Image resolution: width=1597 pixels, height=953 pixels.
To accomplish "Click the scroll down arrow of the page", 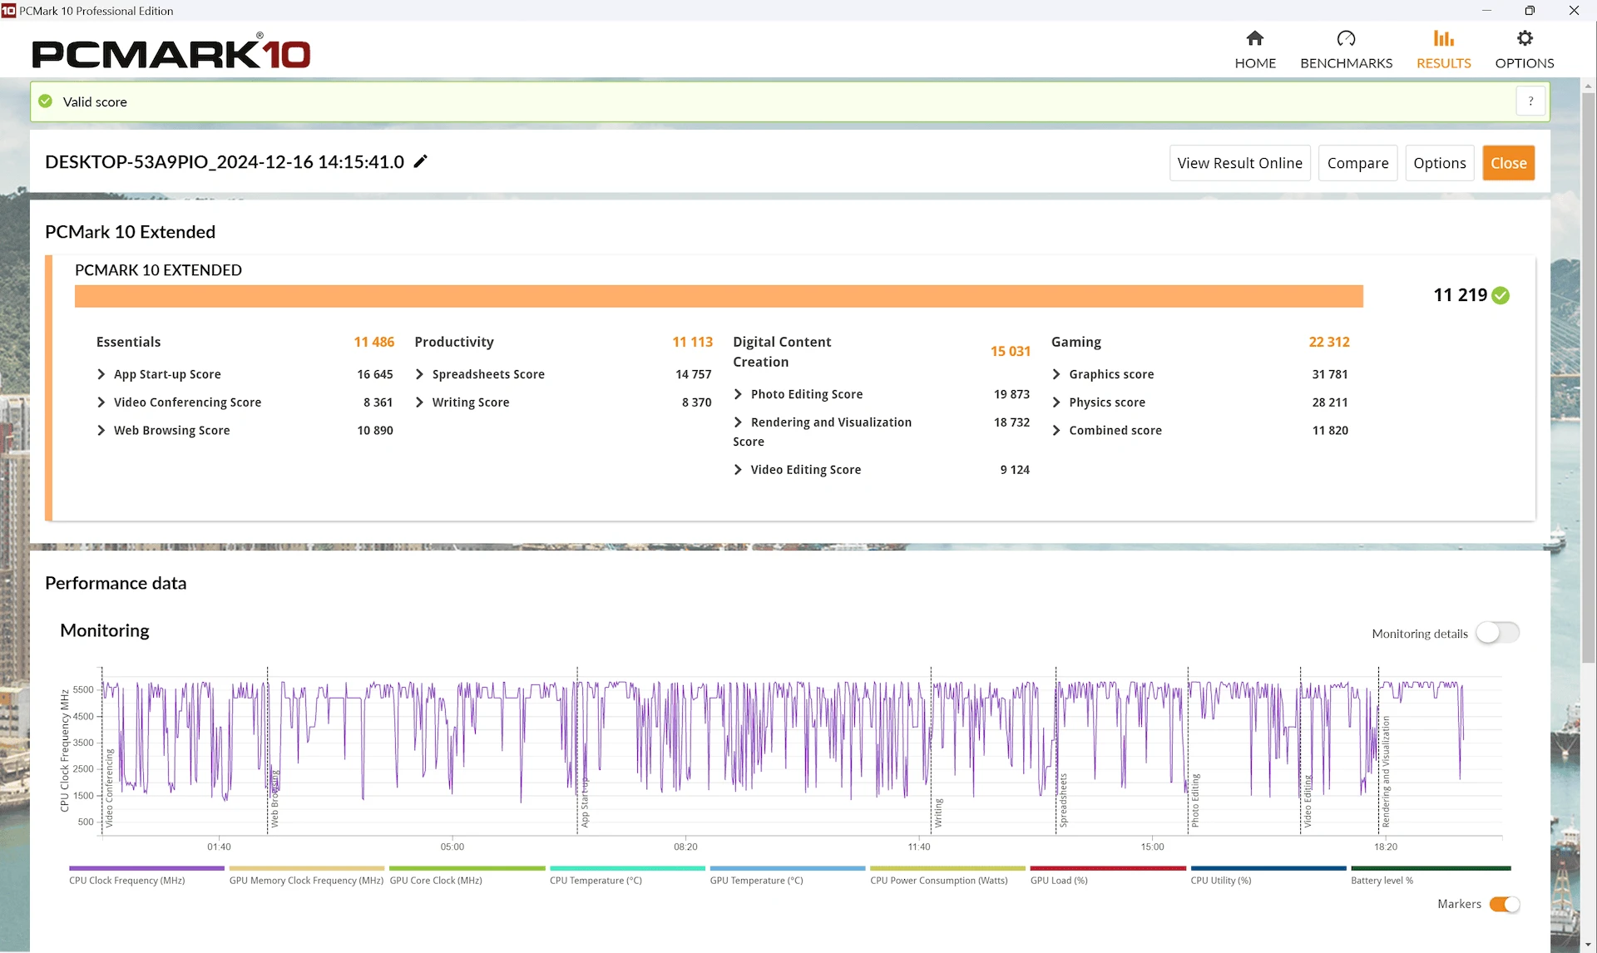I will 1588,945.
